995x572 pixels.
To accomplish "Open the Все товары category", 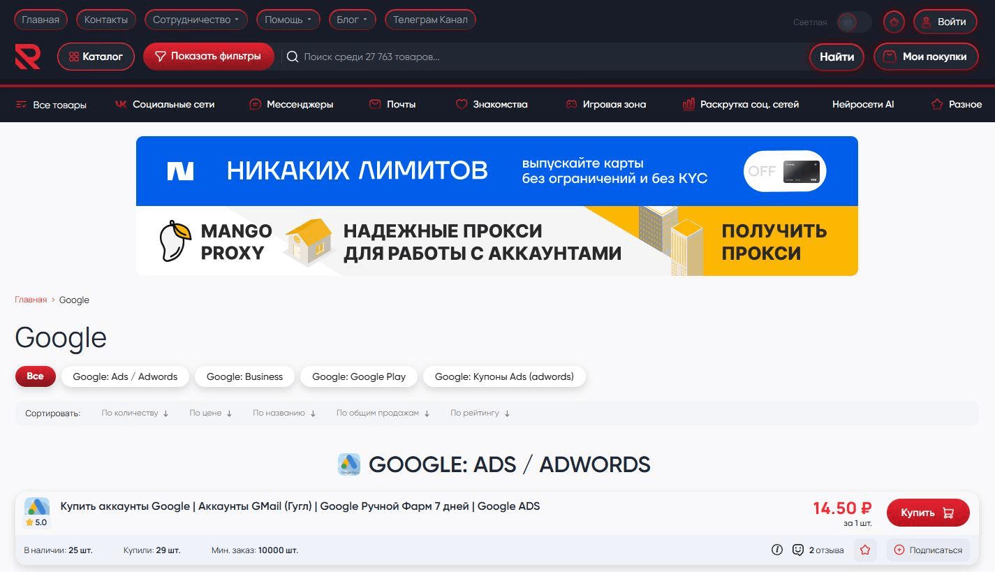I will (51, 105).
